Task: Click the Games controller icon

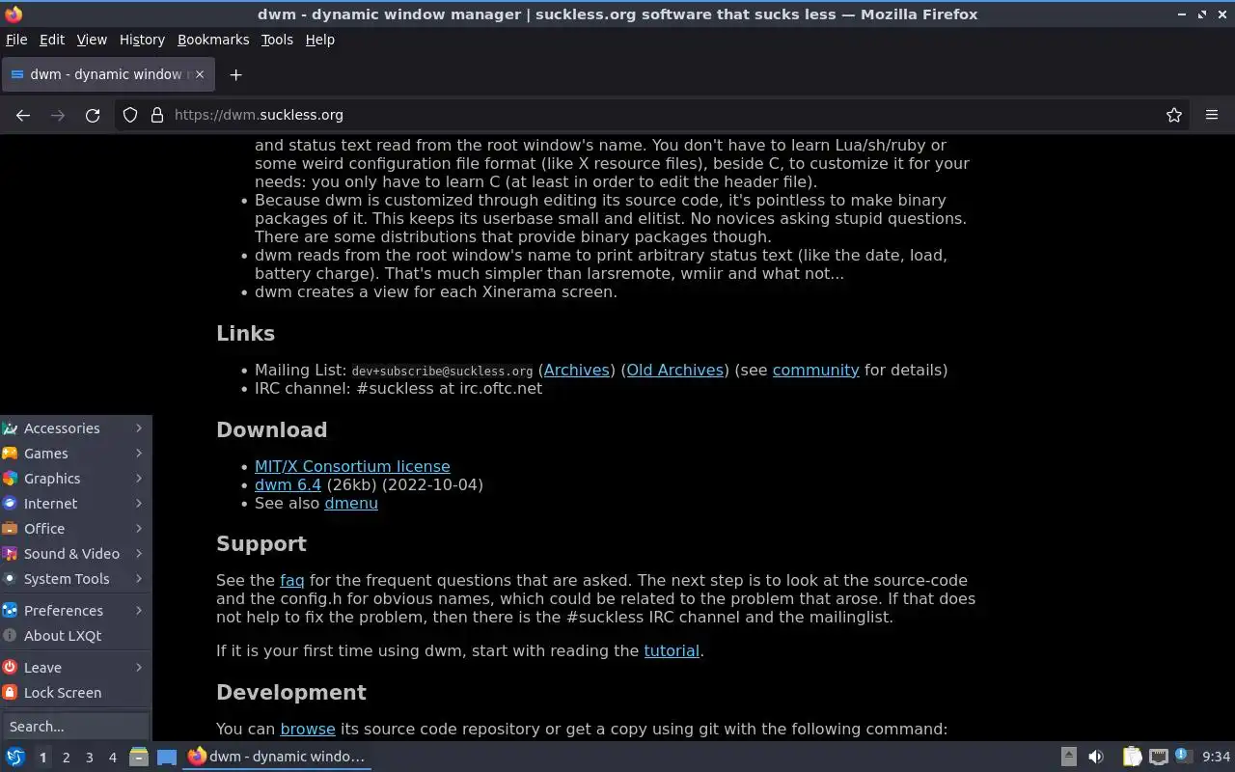Action: point(10,454)
